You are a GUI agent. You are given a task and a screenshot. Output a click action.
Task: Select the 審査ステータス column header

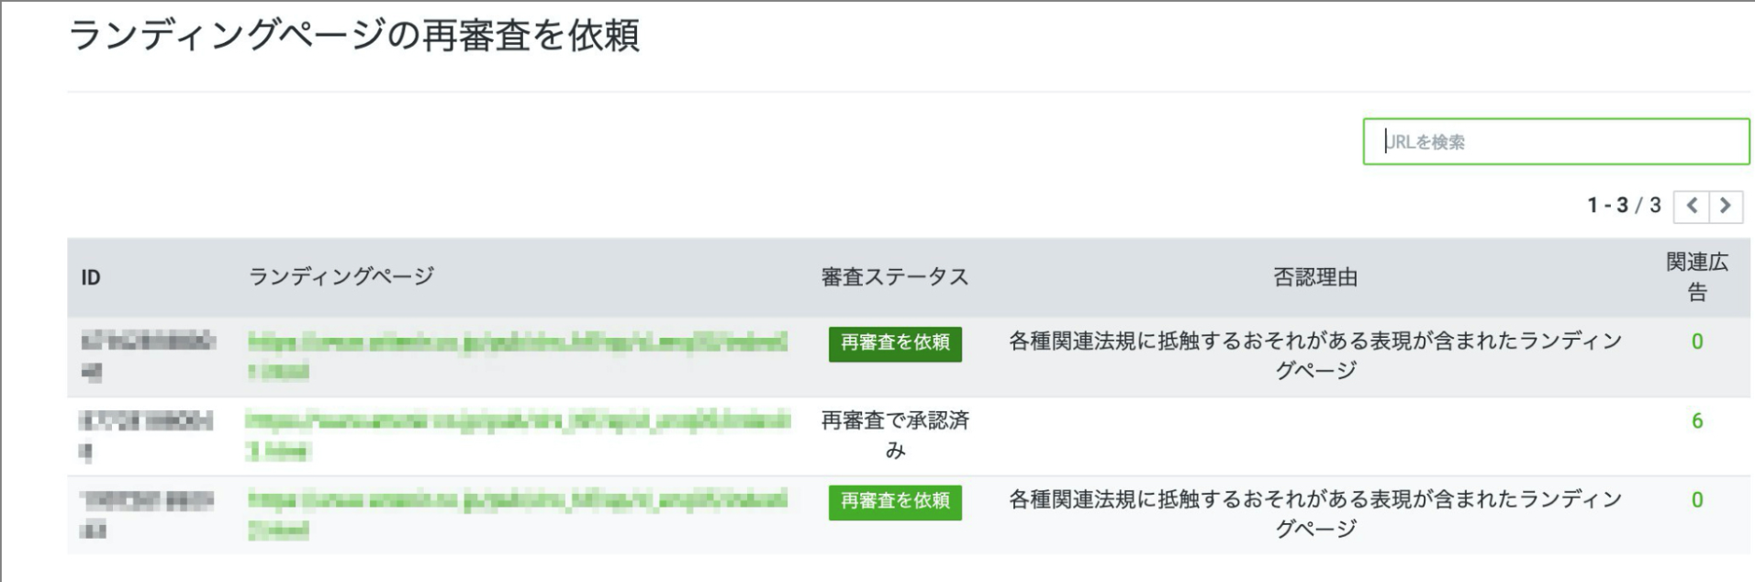click(x=895, y=277)
